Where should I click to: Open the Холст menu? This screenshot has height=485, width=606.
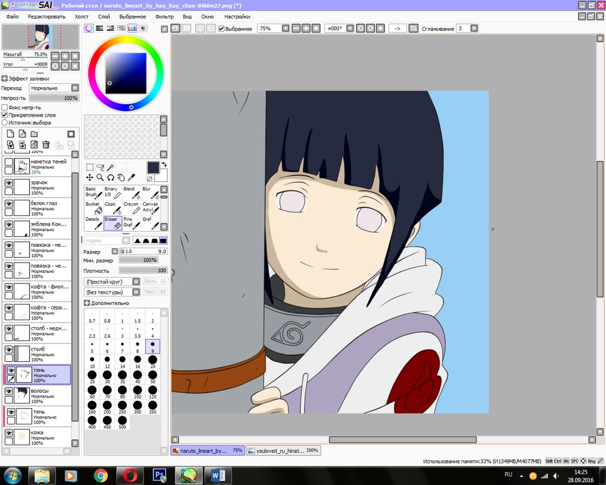[81, 16]
